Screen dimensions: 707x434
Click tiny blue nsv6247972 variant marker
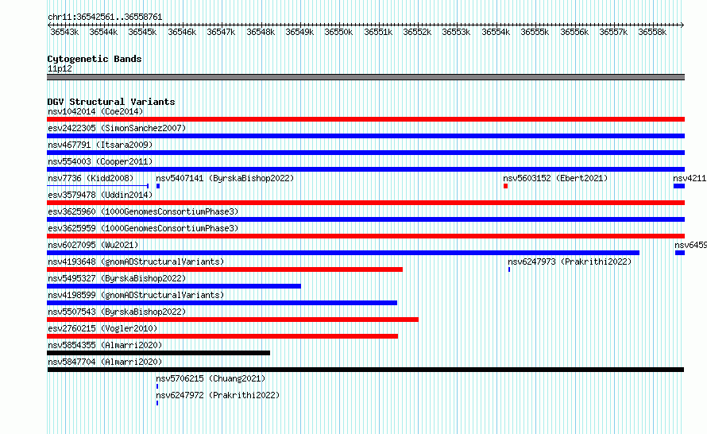[157, 403]
